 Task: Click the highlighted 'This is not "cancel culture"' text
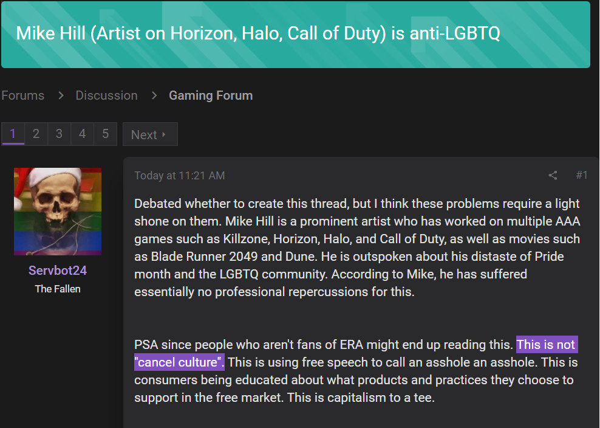[x=356, y=353]
